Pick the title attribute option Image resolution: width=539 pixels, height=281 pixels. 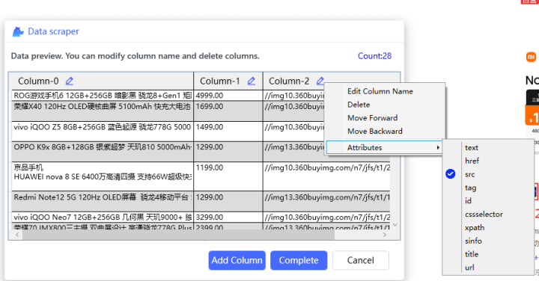(472, 254)
